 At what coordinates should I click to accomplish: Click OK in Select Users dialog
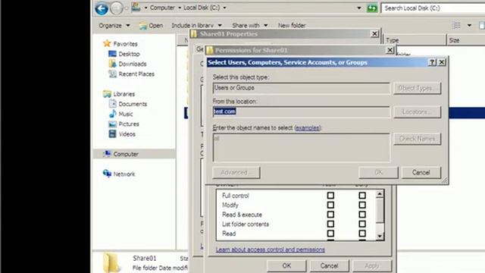(378, 172)
